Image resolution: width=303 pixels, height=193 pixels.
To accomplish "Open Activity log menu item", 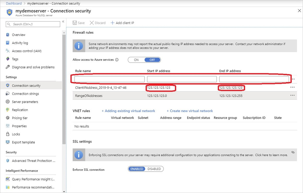I will coord(20,43).
